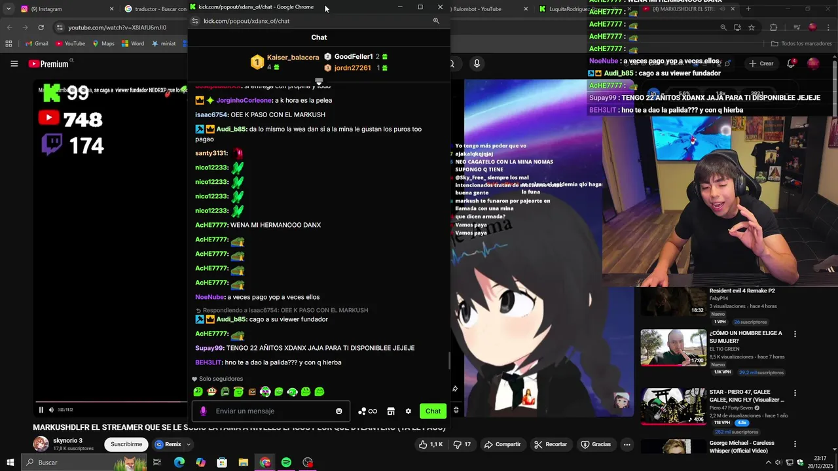Click Windows taskbar Buscar search box

84,462
